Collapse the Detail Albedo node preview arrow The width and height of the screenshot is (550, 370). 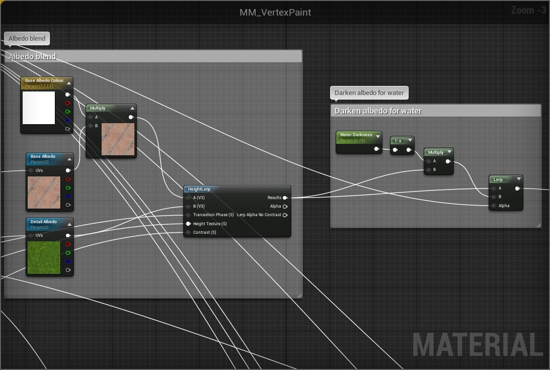pos(69,224)
